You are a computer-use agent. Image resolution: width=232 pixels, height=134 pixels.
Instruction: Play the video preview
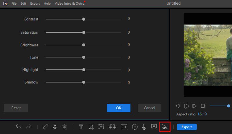pos(186,106)
